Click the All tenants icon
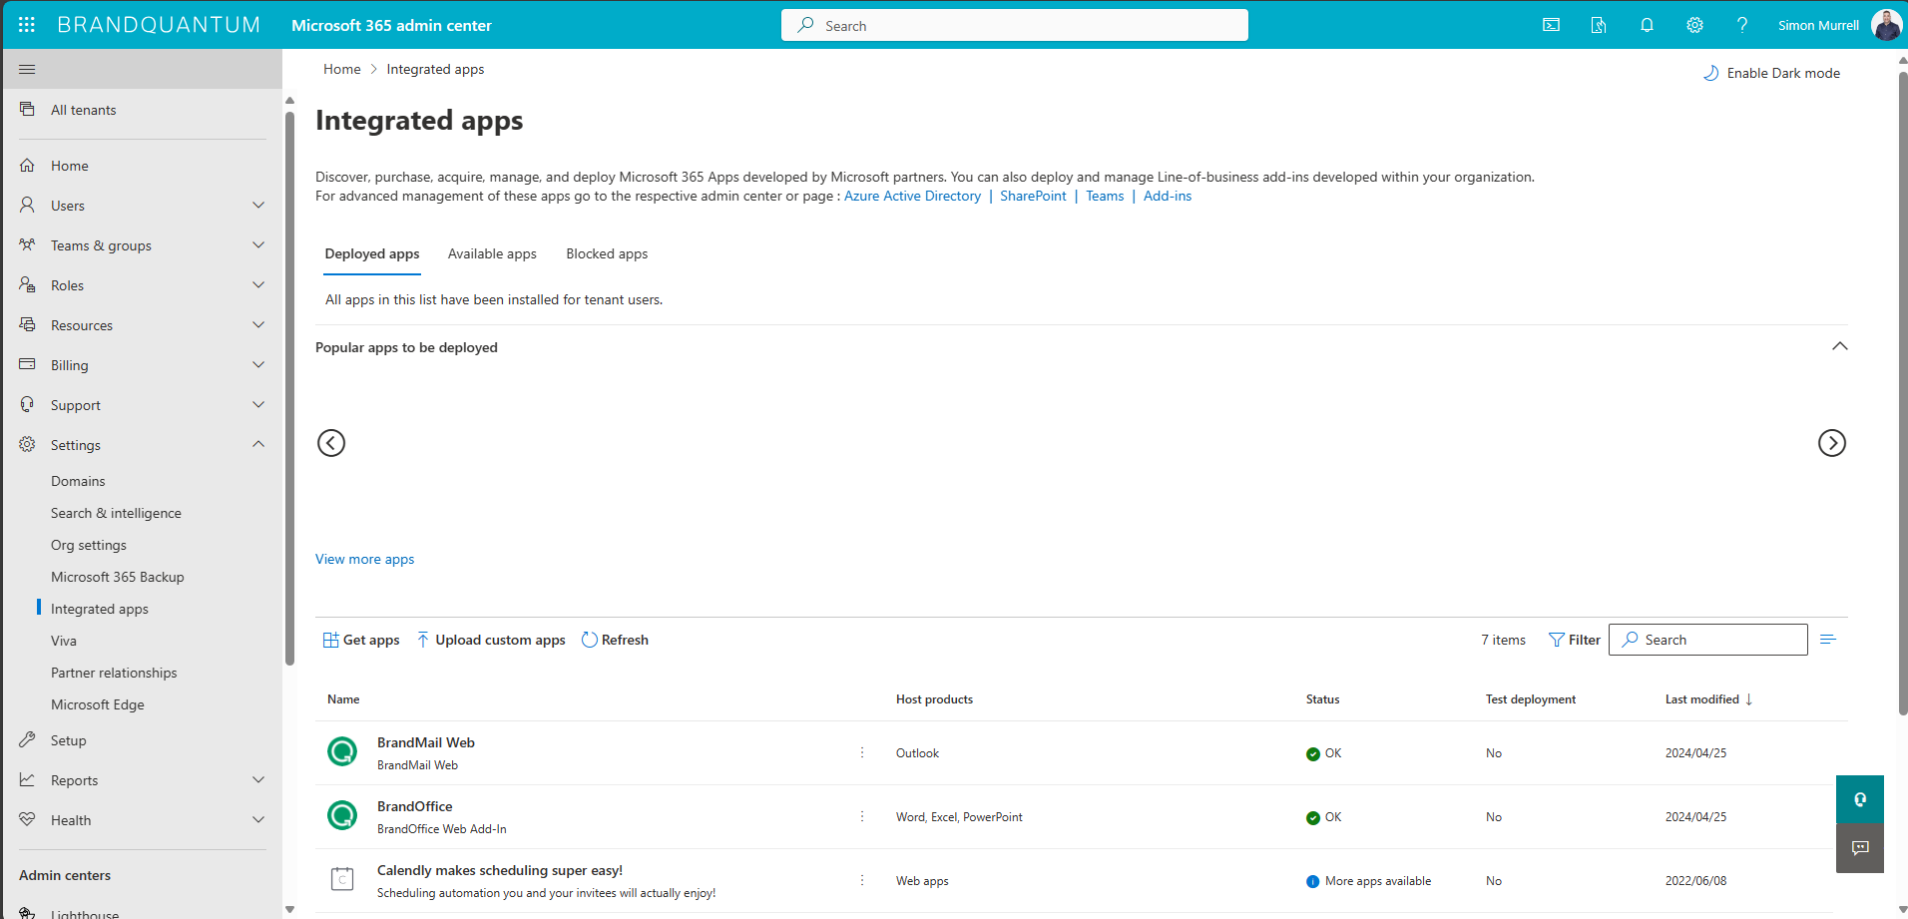The width and height of the screenshot is (1908, 919). point(27,110)
